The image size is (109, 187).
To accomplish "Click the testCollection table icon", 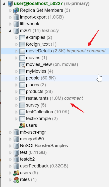I will pos(22,112).
